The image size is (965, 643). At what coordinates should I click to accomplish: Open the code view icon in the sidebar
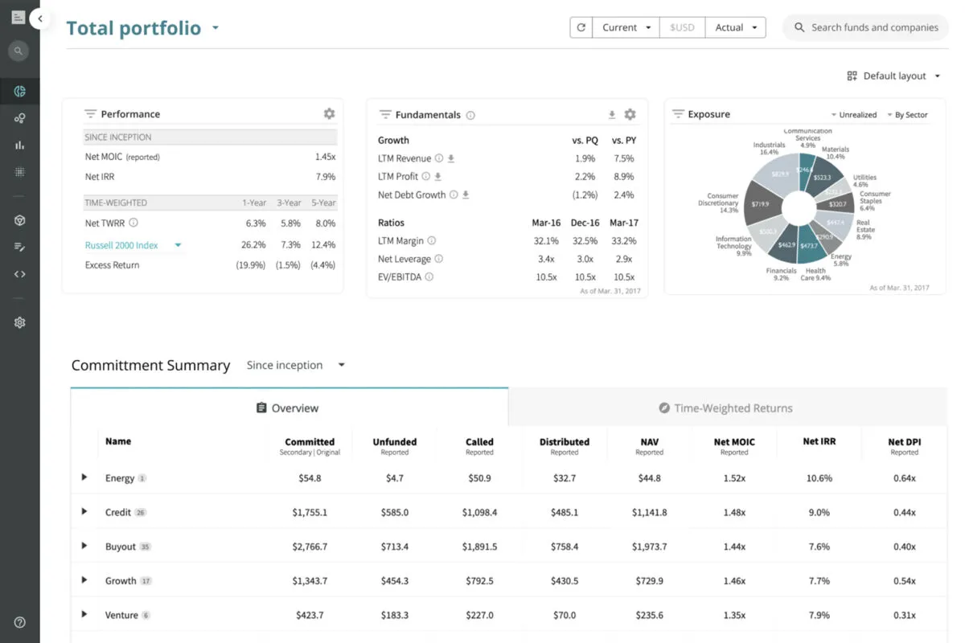(x=19, y=273)
